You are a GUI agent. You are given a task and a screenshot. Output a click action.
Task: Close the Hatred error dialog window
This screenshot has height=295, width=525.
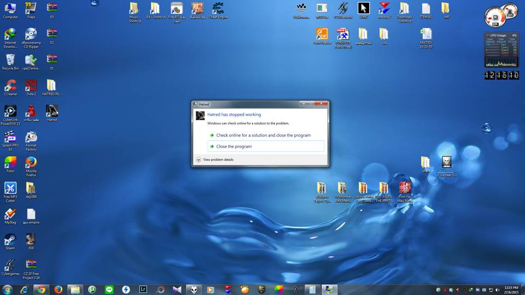coord(321,104)
